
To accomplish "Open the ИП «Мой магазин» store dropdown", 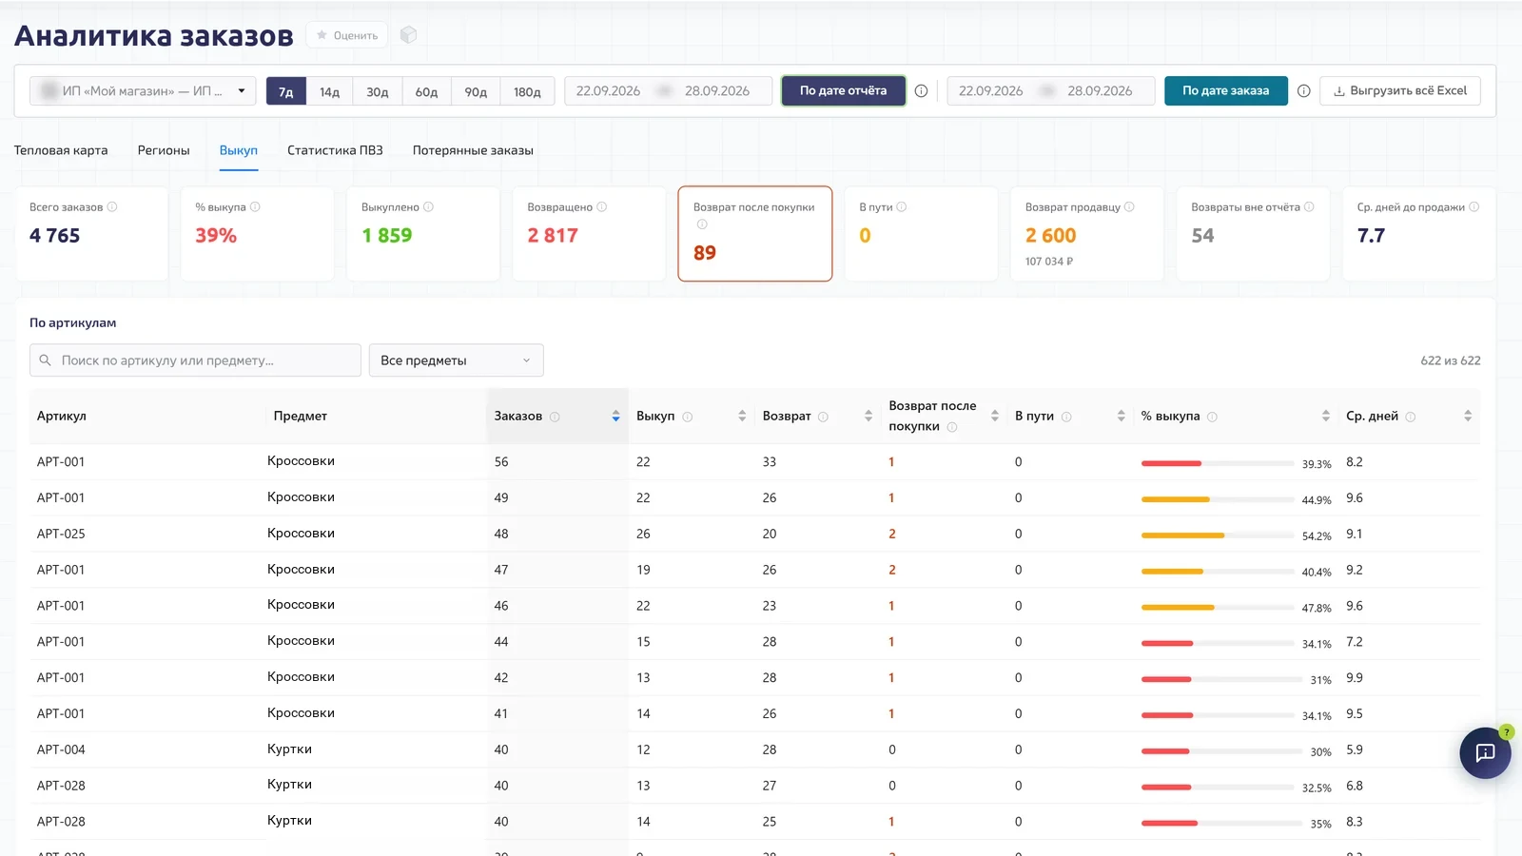I will (x=143, y=91).
